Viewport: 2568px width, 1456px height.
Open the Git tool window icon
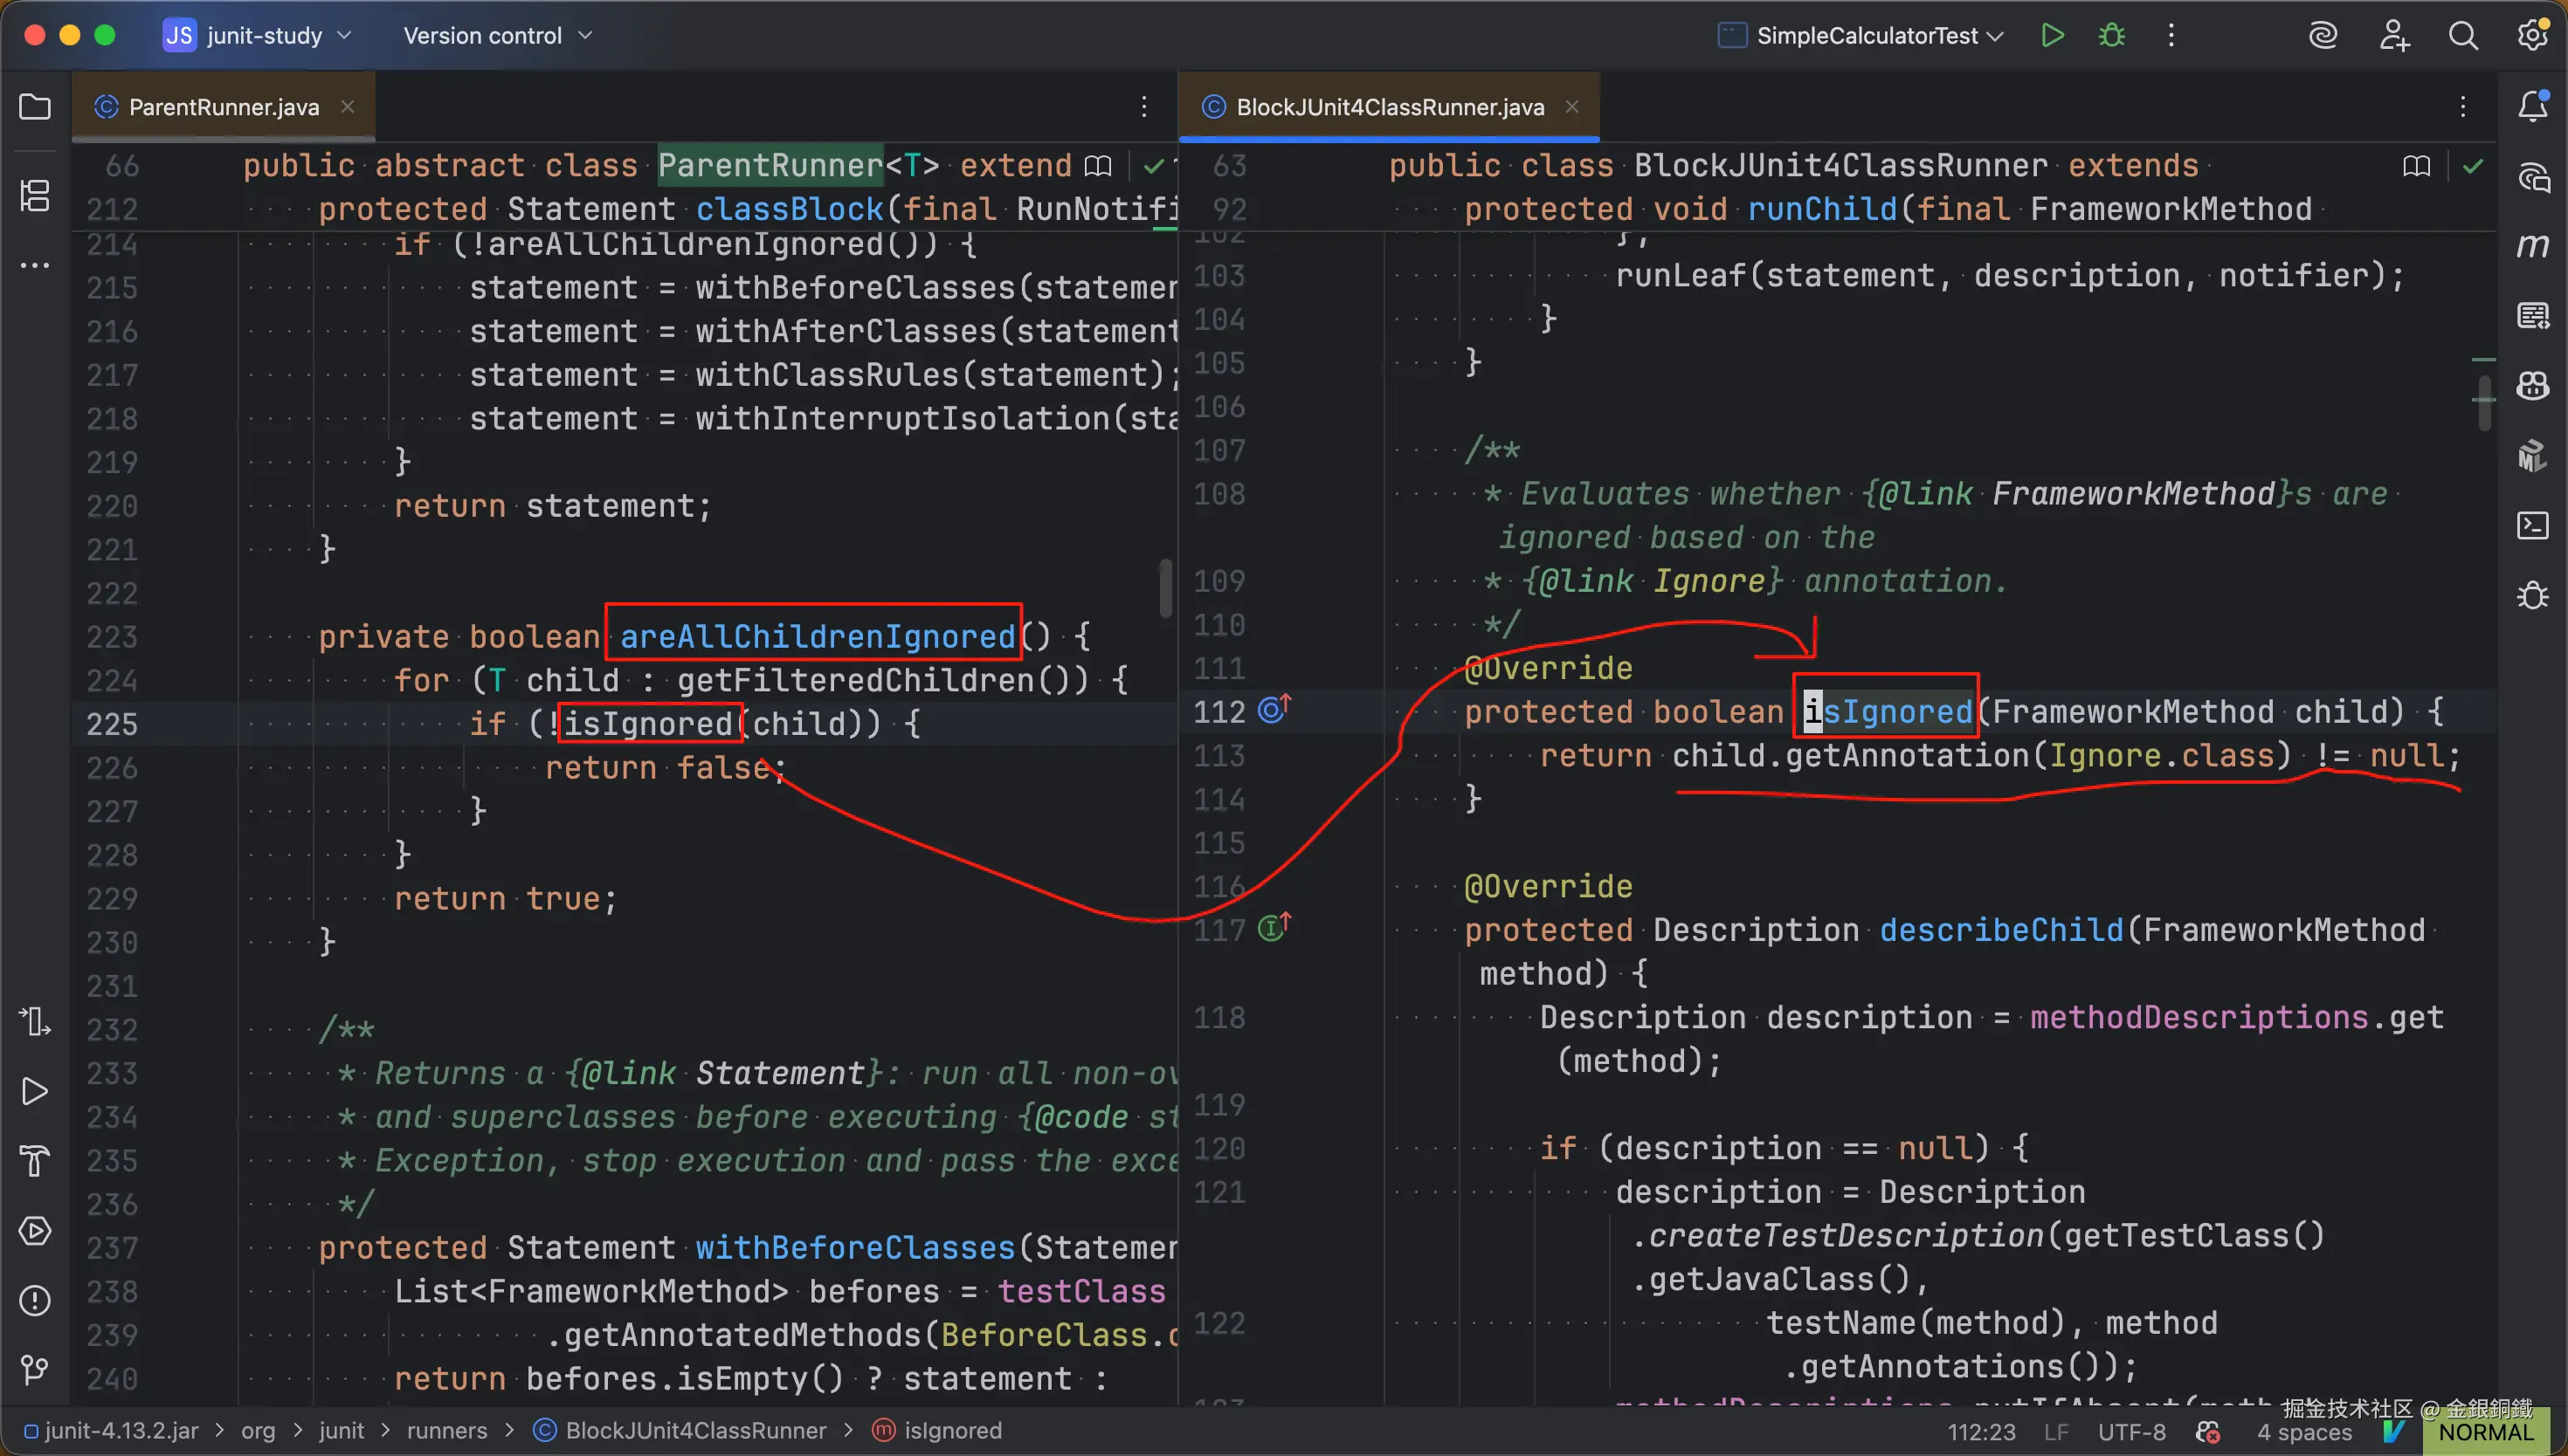pos(35,1369)
